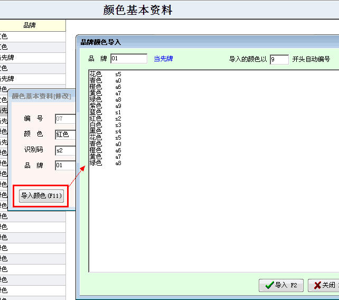Select the first 青色 a0 line in the list
The width and height of the screenshot is (339, 300).
click(x=105, y=80)
